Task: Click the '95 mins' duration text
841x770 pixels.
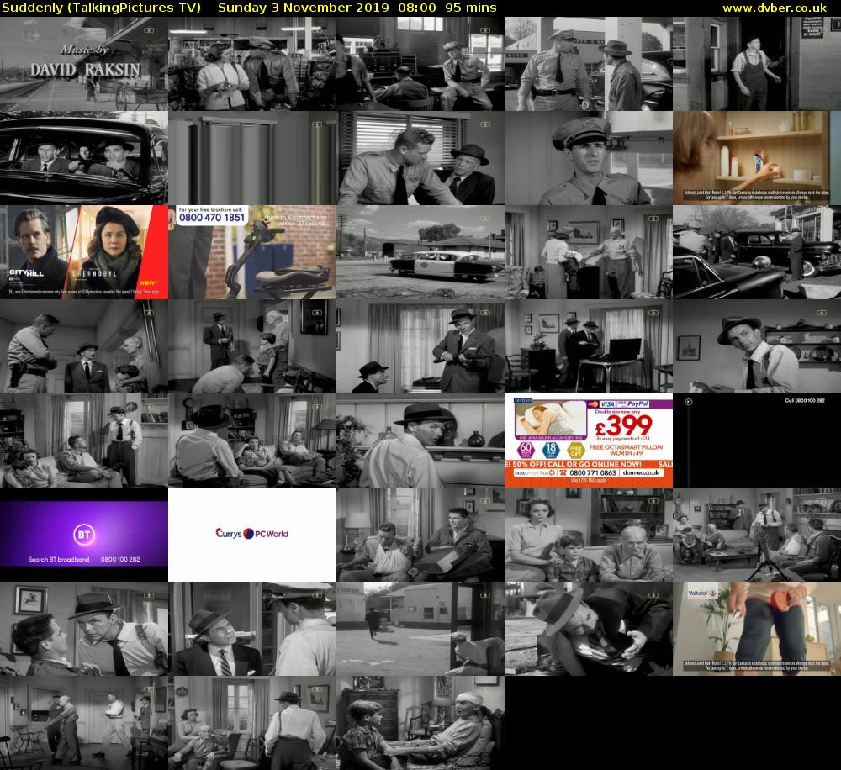Action: (471, 8)
